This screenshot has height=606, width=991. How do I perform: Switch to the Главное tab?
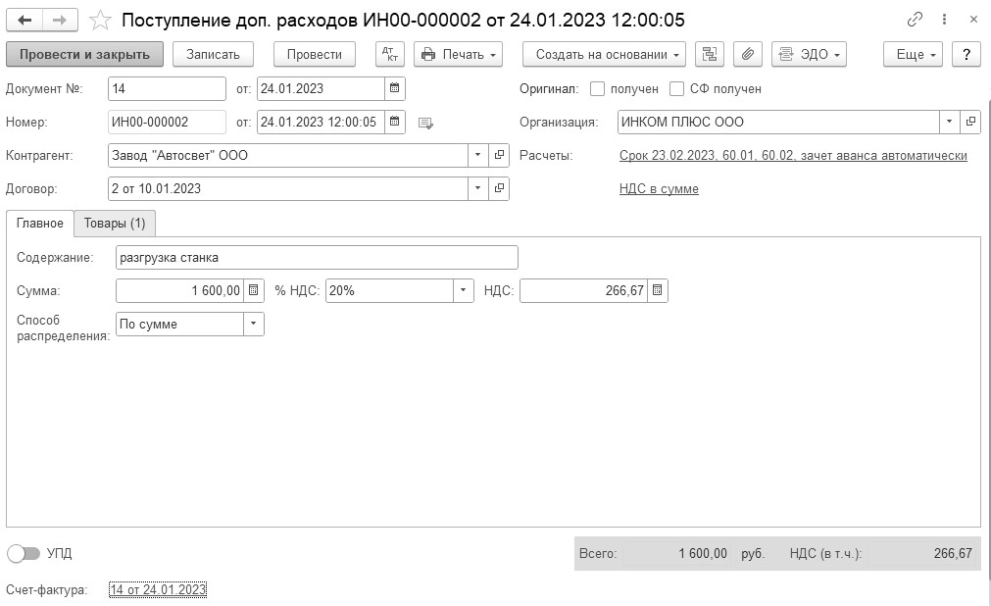click(x=40, y=224)
